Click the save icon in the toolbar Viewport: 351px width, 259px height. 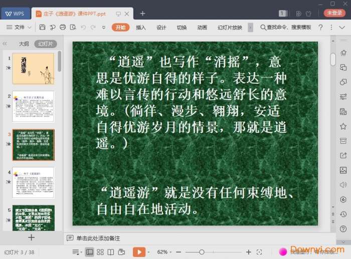[x=42, y=27]
